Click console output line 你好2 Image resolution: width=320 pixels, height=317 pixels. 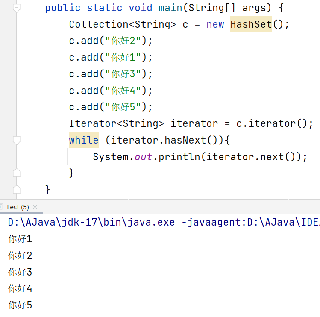pos(20,255)
